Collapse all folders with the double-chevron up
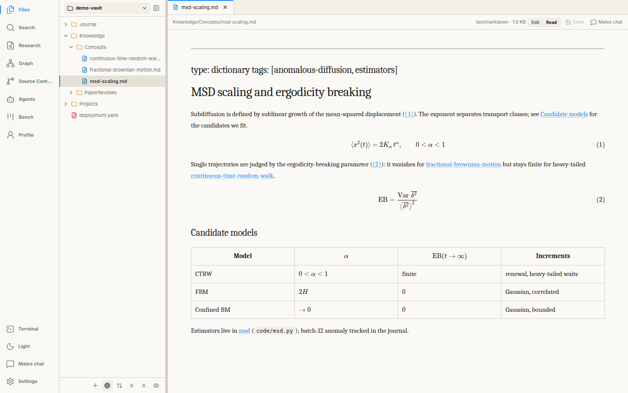 [144, 386]
